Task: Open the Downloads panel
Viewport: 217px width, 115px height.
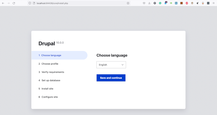Action: [149, 3]
